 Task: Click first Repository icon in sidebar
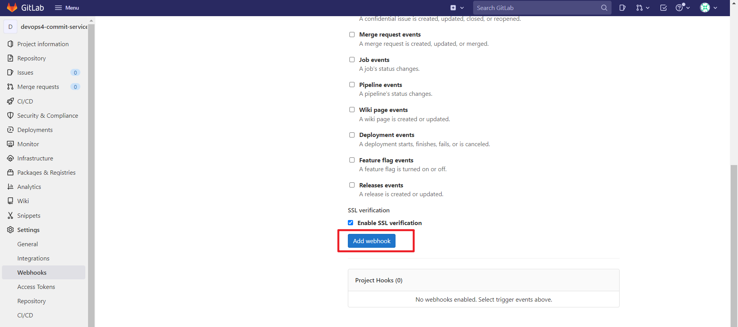pos(10,58)
